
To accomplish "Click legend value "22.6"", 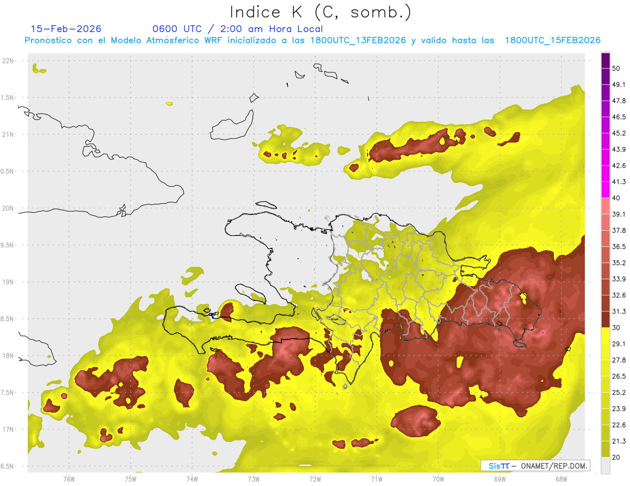I will (619, 425).
